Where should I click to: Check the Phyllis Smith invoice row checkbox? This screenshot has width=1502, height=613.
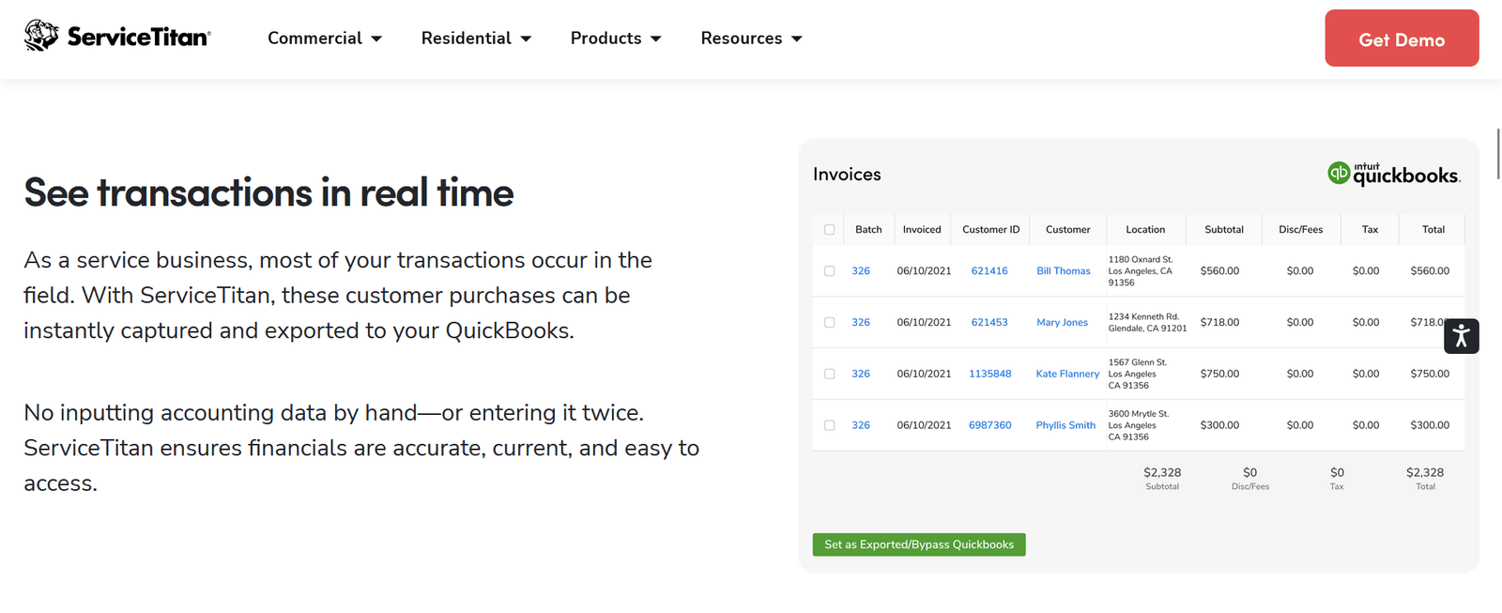coord(829,425)
